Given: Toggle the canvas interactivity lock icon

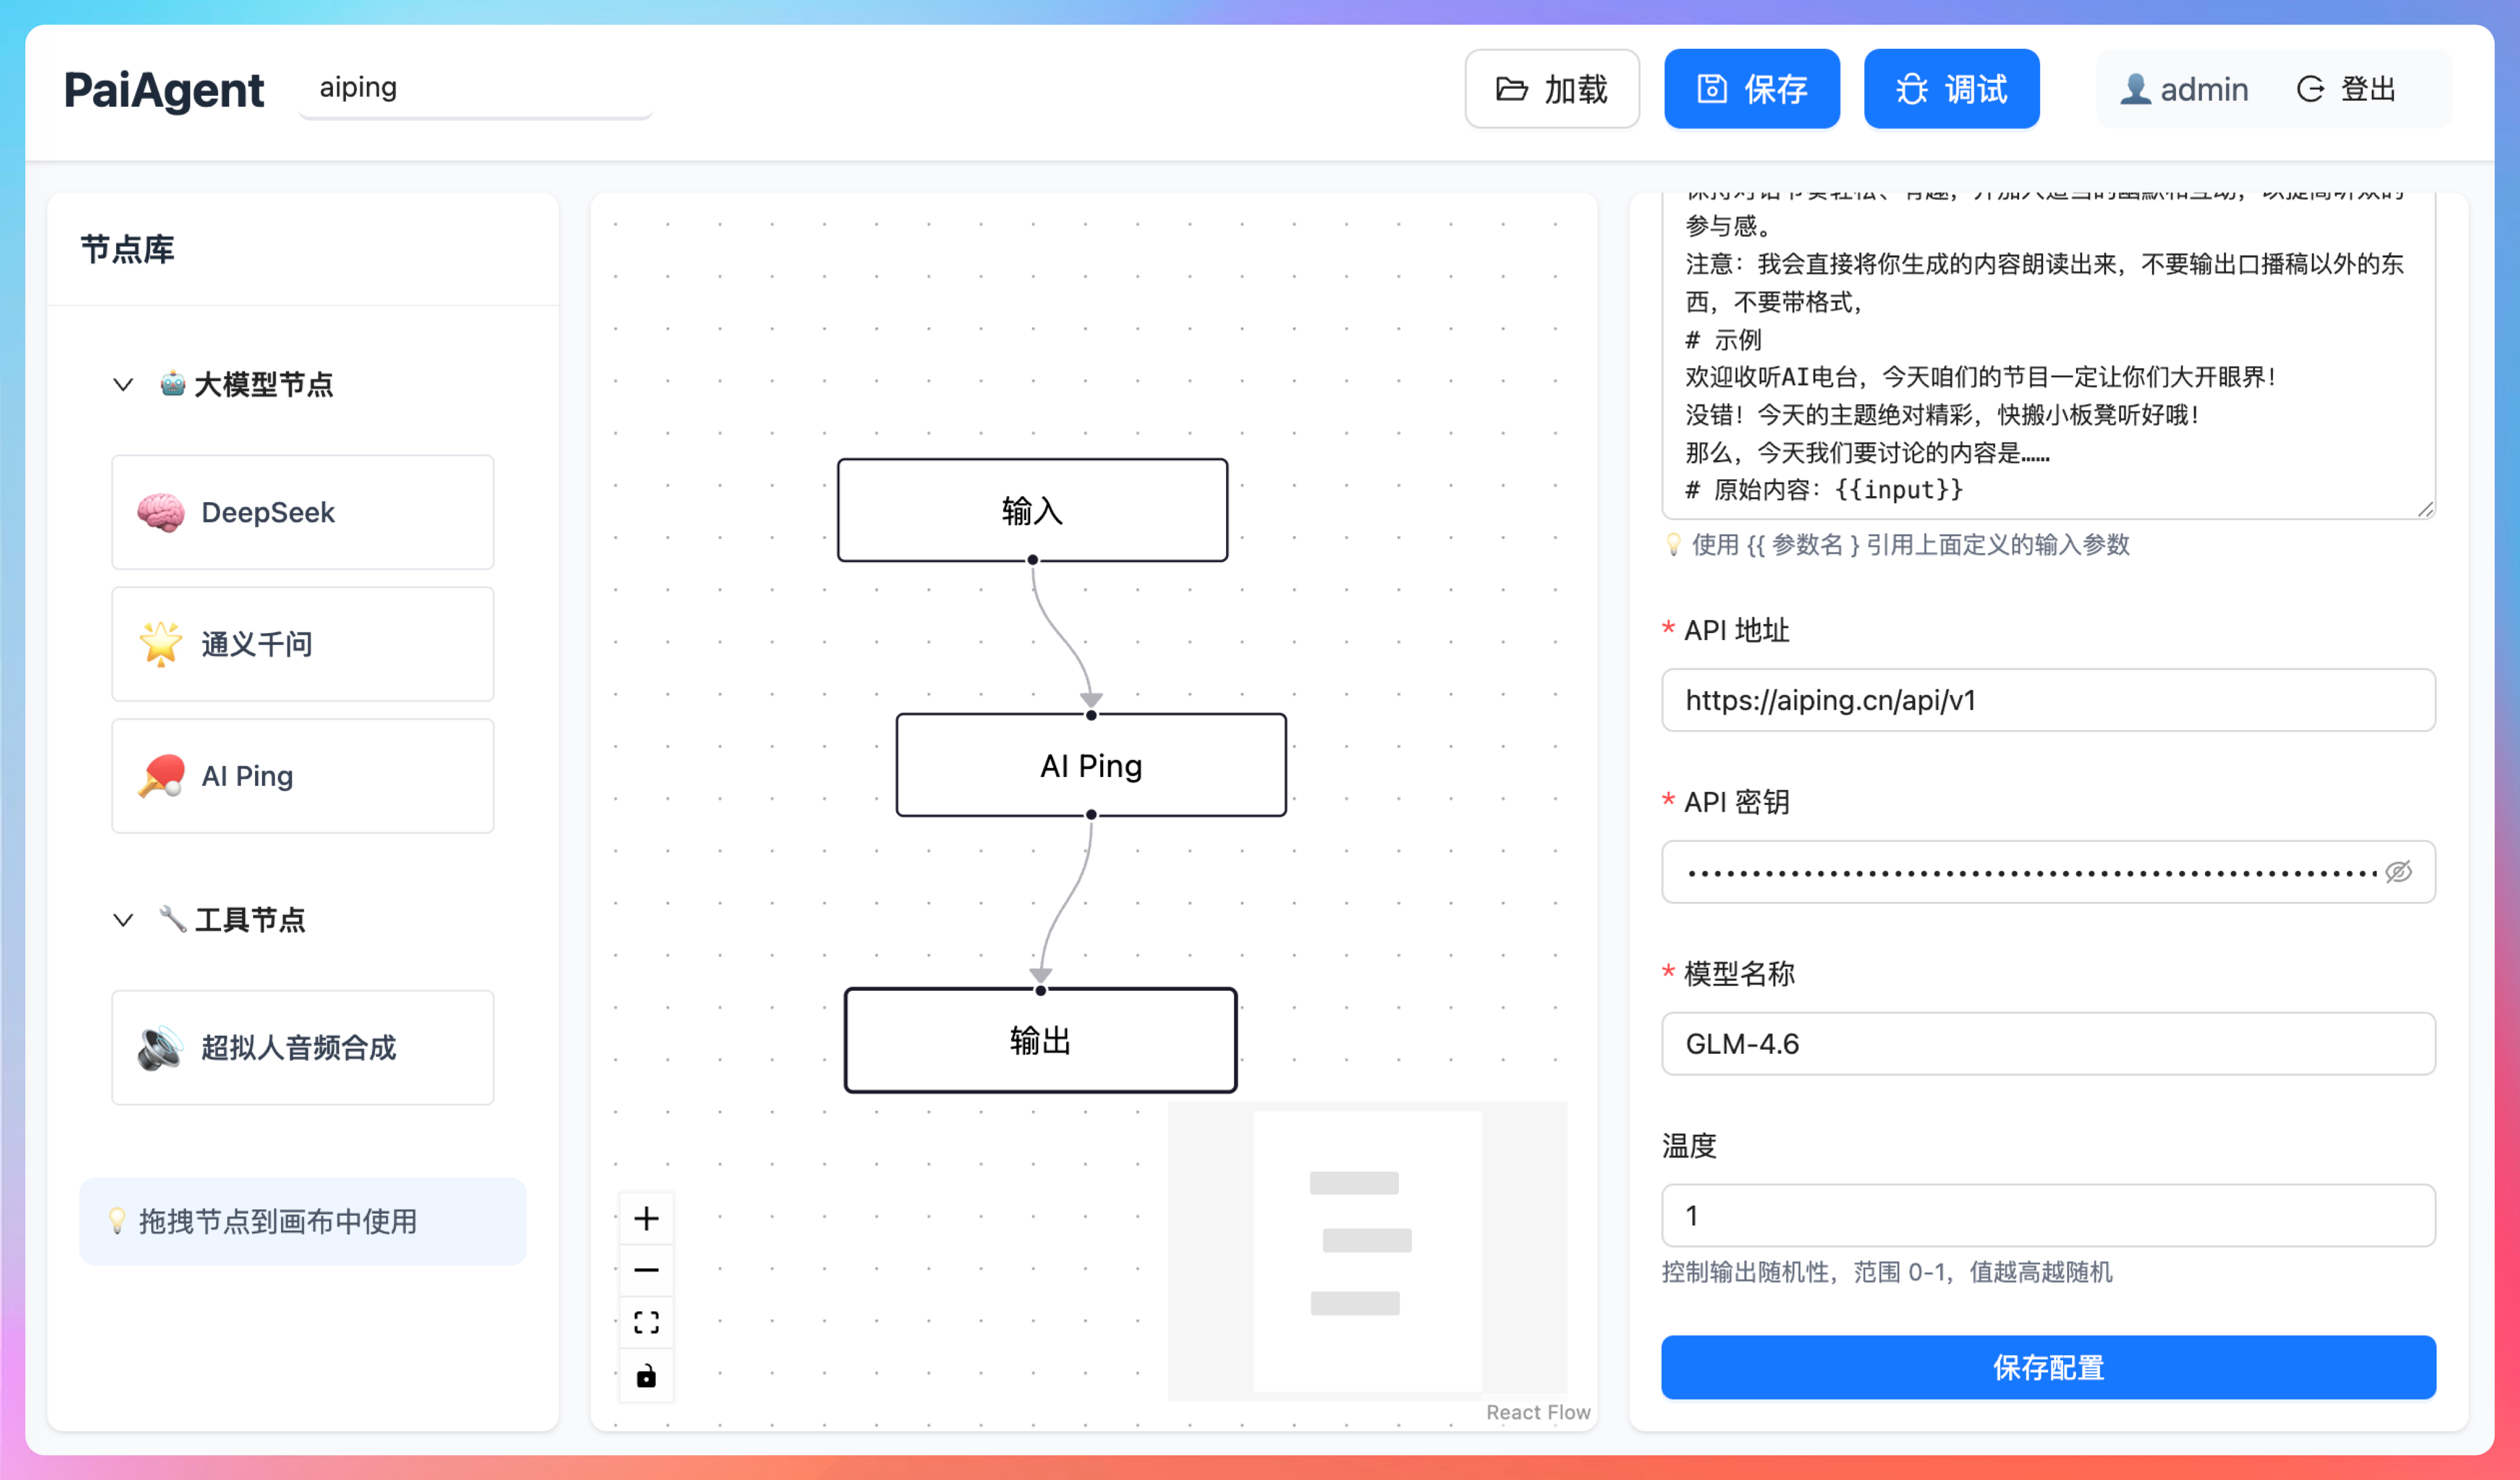Looking at the screenshot, I should (x=646, y=1376).
